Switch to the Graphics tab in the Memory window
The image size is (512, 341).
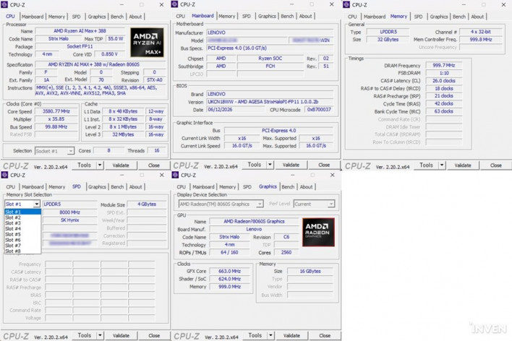(x=439, y=17)
